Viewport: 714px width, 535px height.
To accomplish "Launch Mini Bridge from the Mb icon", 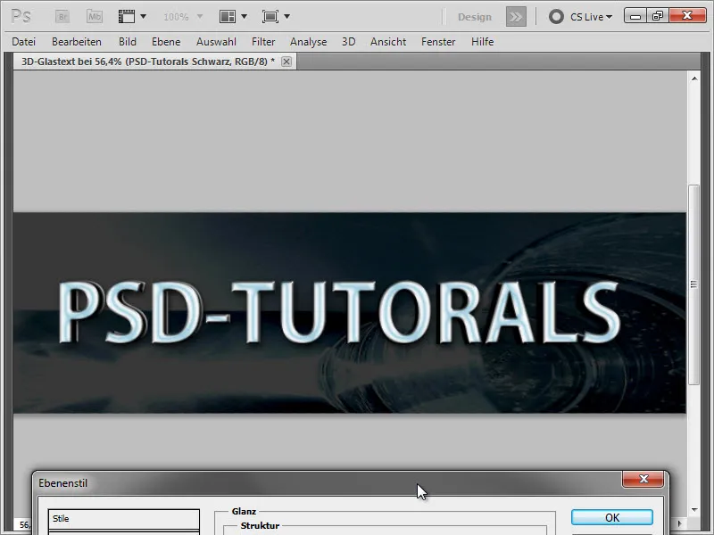I will pos(95,17).
